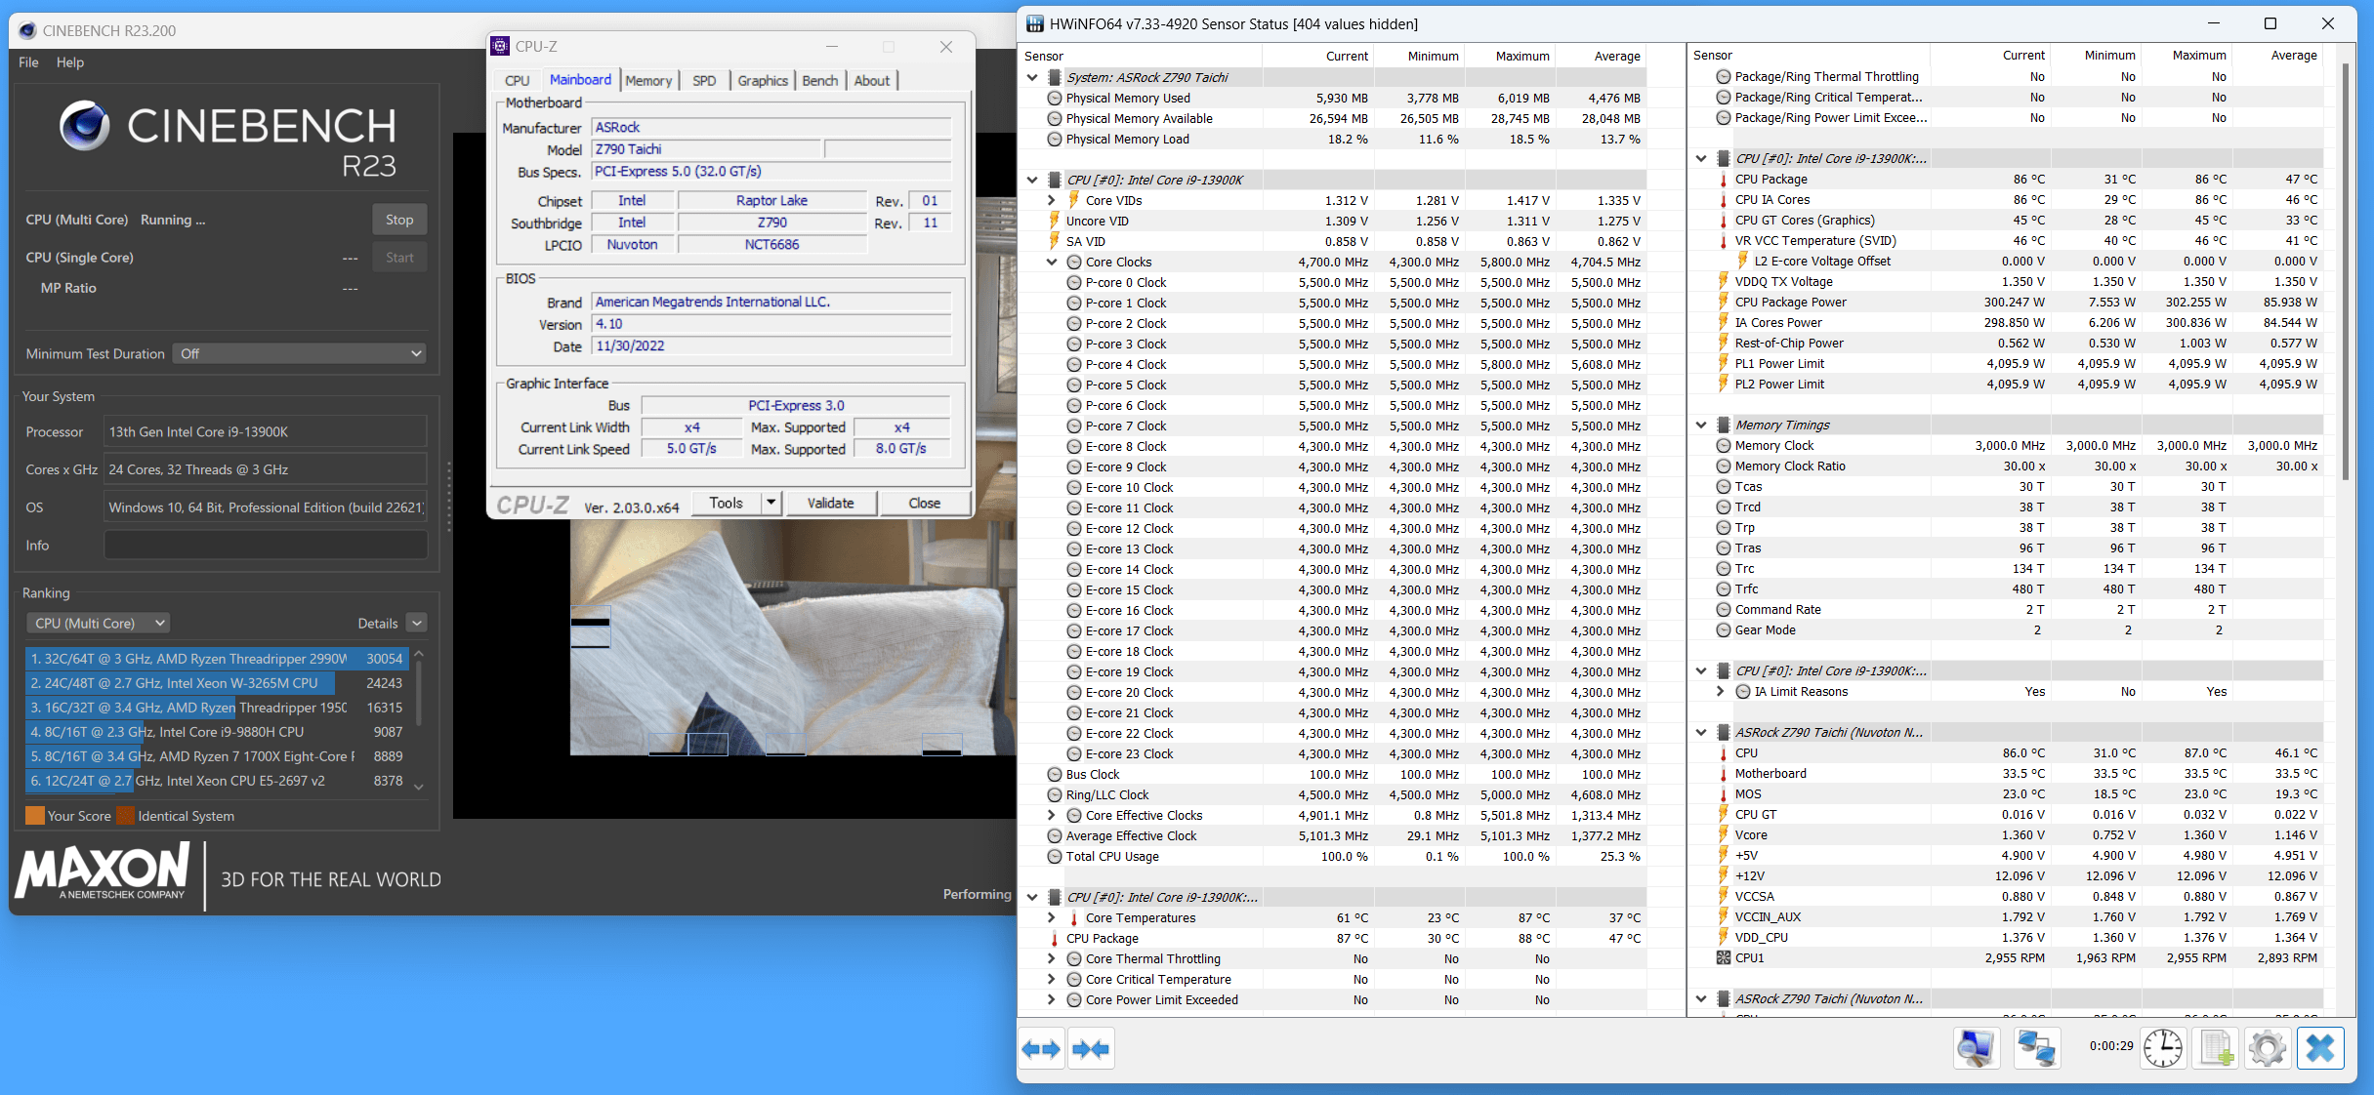
Task: Collapse the System: ASRock Z790 Taichi group
Action: click(x=1032, y=77)
